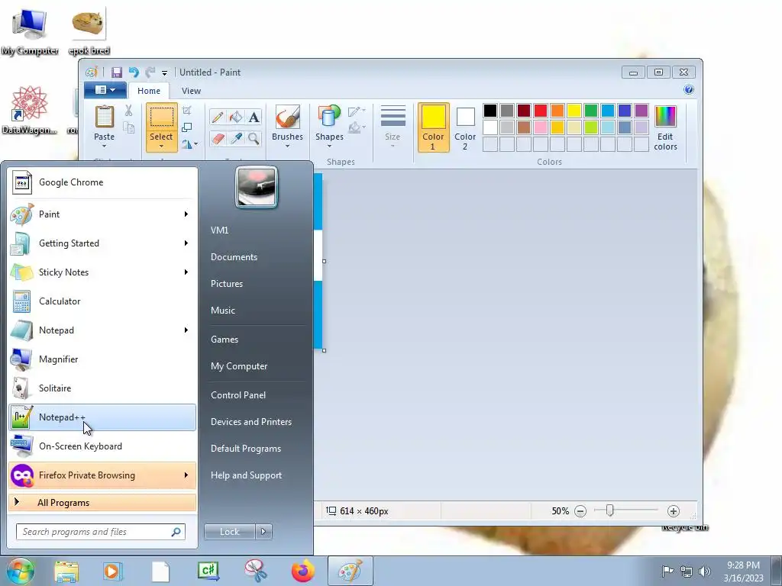Choose the Magnifier tool in Paint ribbon
The image size is (782, 586).
click(254, 138)
